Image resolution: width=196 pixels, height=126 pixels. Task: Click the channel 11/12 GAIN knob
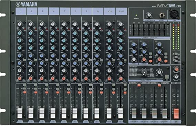click(x=121, y=24)
